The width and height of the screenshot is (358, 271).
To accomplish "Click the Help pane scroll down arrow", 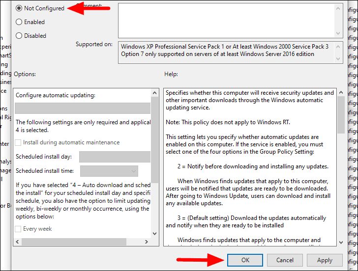I will [341, 243].
